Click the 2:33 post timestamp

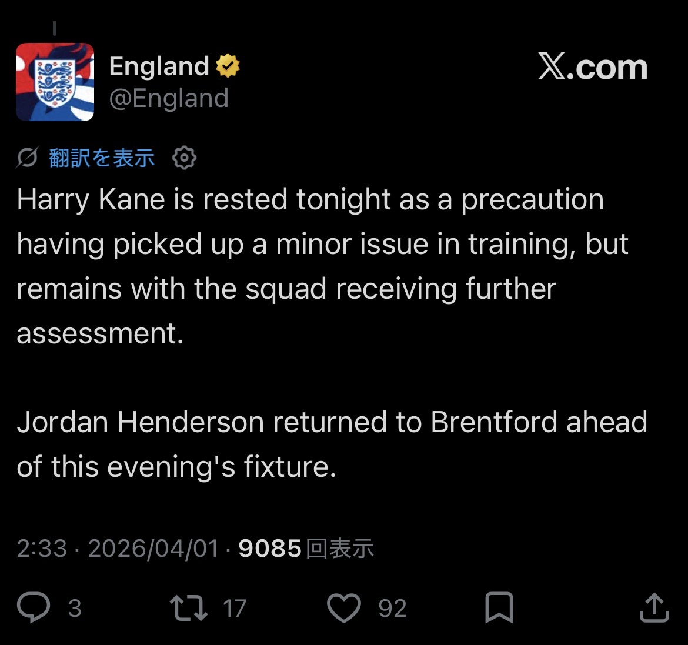pyautogui.click(x=42, y=548)
